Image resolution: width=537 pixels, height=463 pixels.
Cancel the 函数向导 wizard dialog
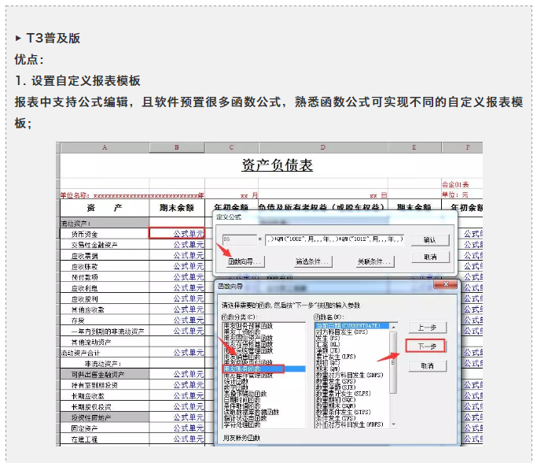pyautogui.click(x=426, y=366)
